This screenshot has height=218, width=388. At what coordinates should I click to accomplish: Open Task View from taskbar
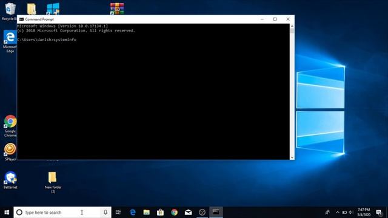point(118,213)
